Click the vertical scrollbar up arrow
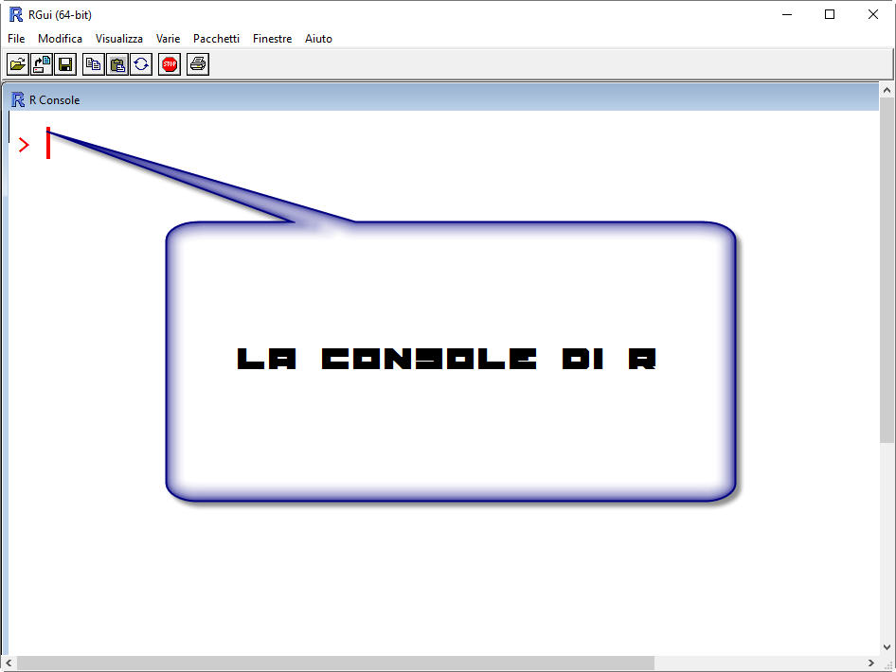 pos(887,91)
